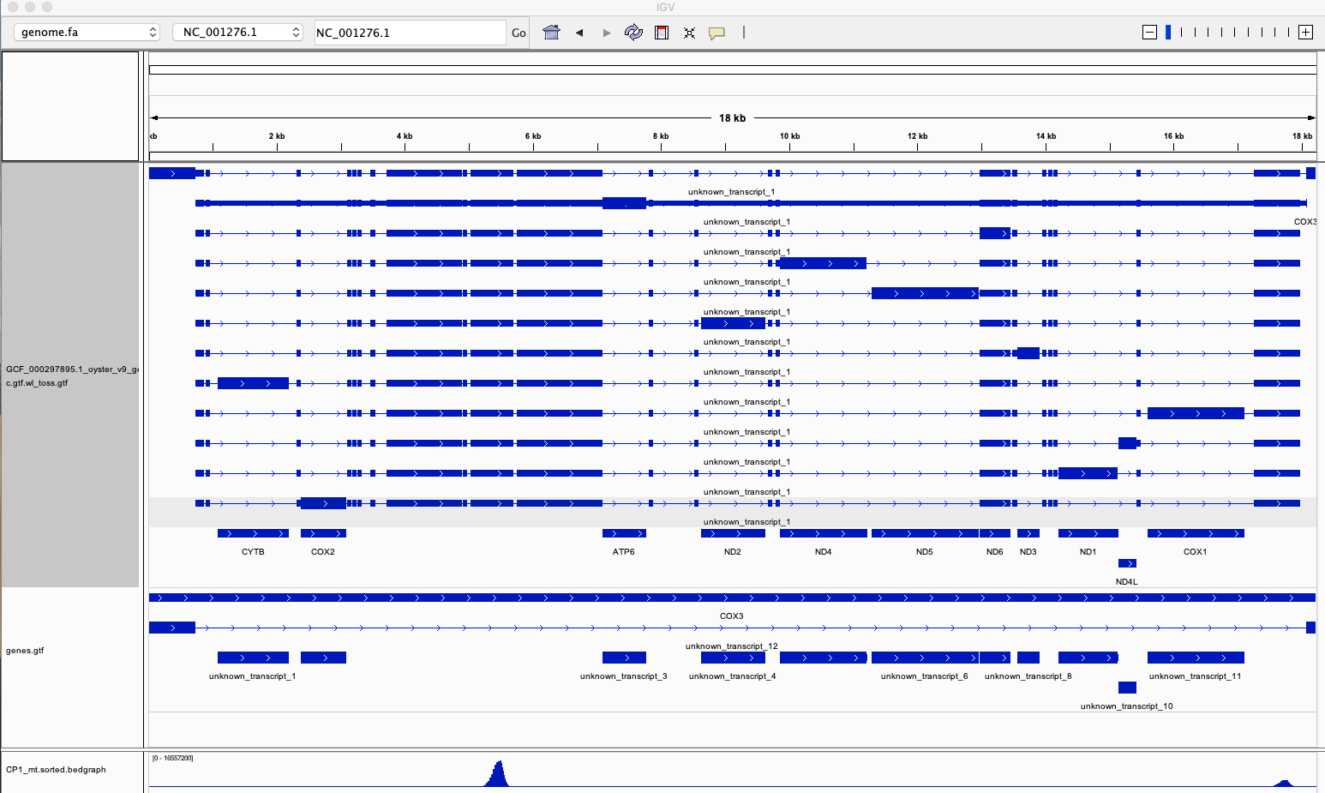The width and height of the screenshot is (1325, 793).
Task: Open the genome.fa genome selector
Action: 86,32
